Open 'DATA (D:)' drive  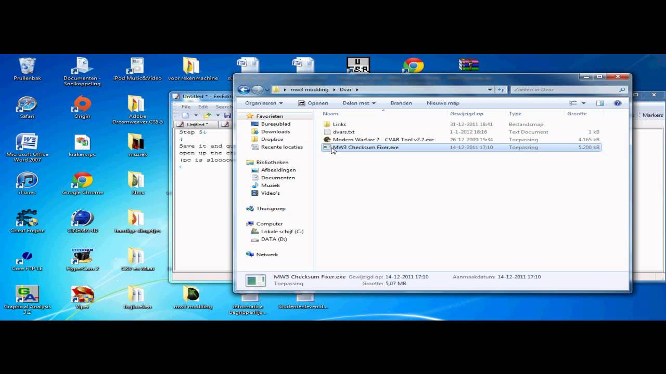point(274,239)
